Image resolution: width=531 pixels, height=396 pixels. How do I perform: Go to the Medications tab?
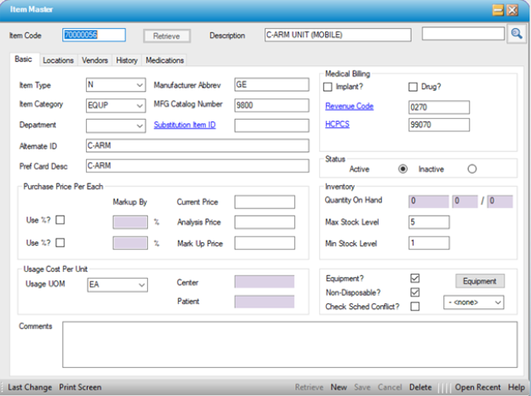pyautogui.click(x=165, y=60)
